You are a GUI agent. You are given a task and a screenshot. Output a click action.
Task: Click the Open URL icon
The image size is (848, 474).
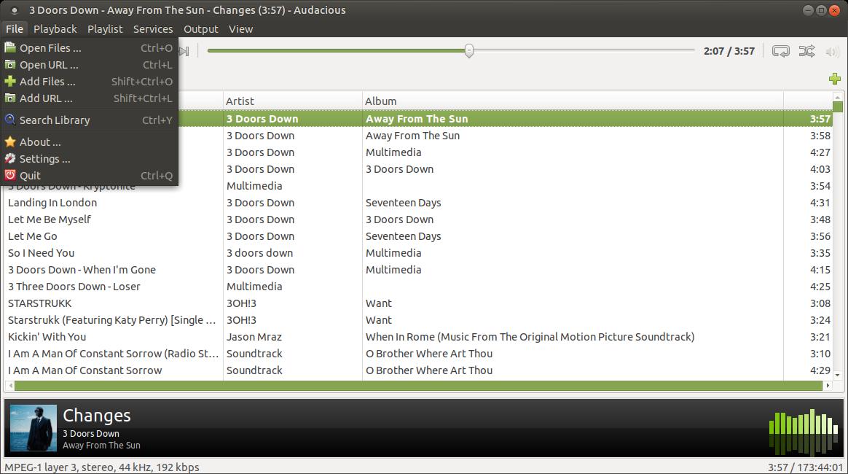coord(9,64)
